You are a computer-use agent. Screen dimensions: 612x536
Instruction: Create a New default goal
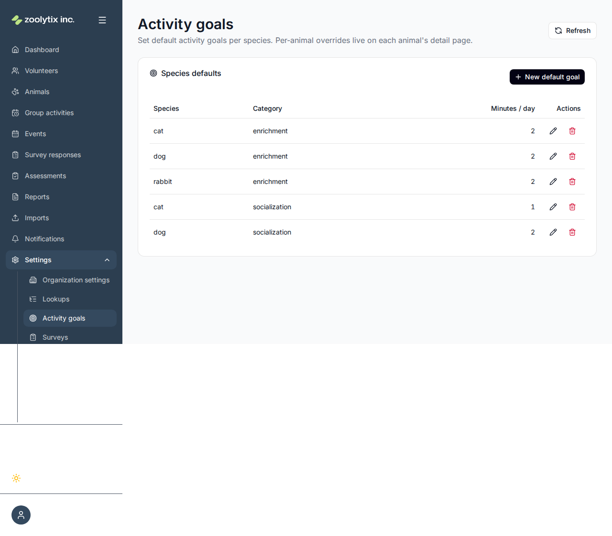(x=547, y=77)
